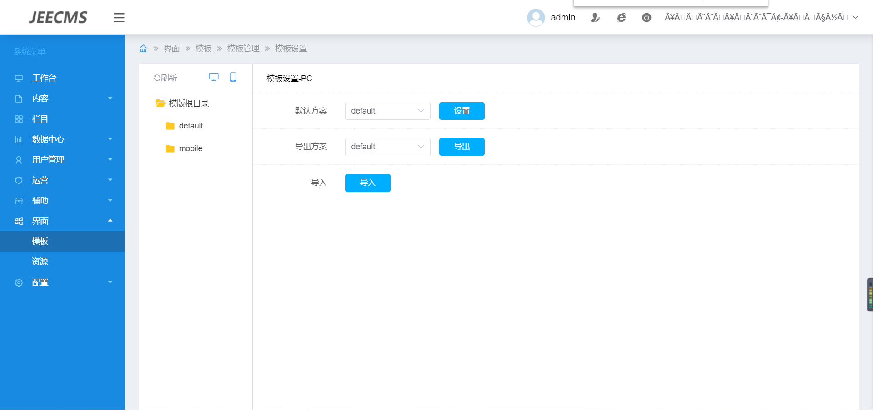Switch to mobile template view icon
Viewport: 873px width, 410px height.
click(233, 77)
